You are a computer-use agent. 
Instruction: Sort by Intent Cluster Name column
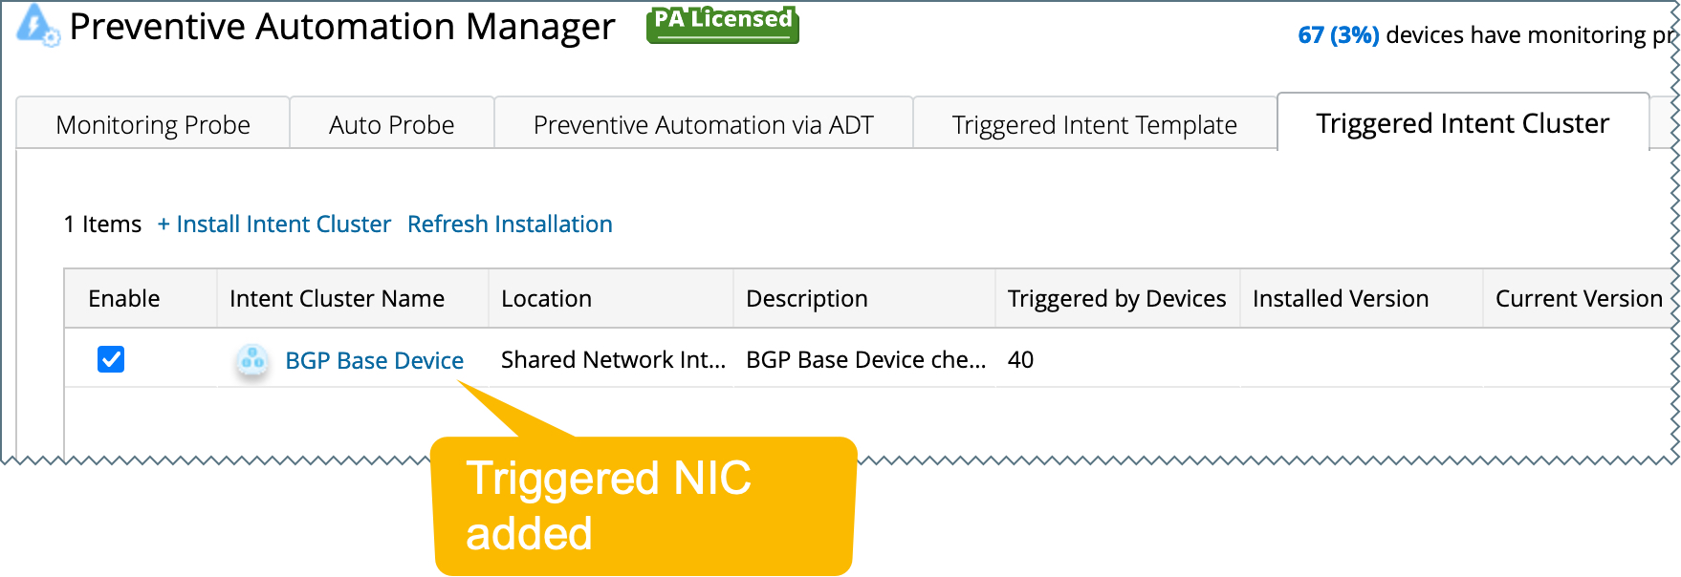[337, 299]
